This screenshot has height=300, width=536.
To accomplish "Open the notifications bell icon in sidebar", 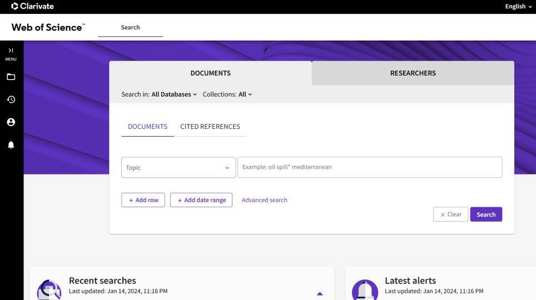I will [x=11, y=145].
